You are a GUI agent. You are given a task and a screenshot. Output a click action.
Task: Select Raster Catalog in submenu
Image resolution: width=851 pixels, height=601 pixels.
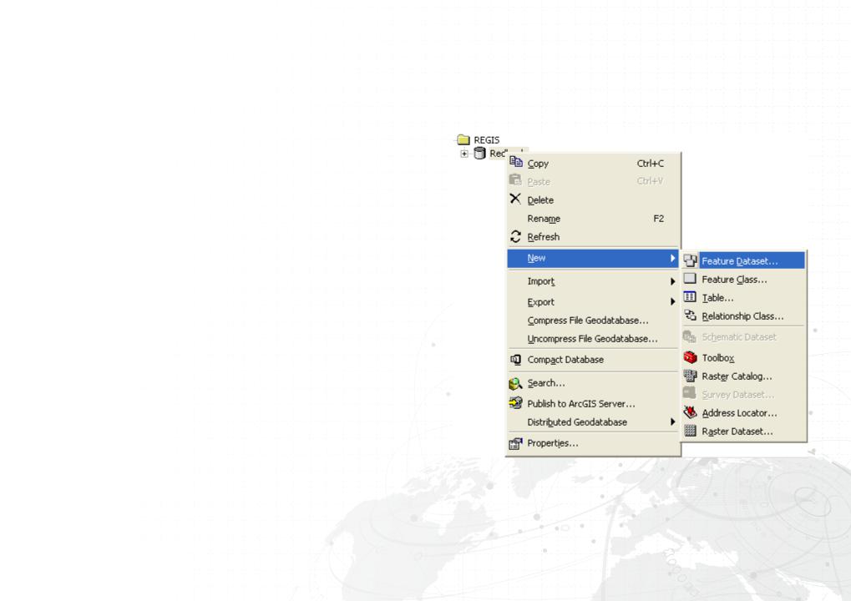point(743,376)
